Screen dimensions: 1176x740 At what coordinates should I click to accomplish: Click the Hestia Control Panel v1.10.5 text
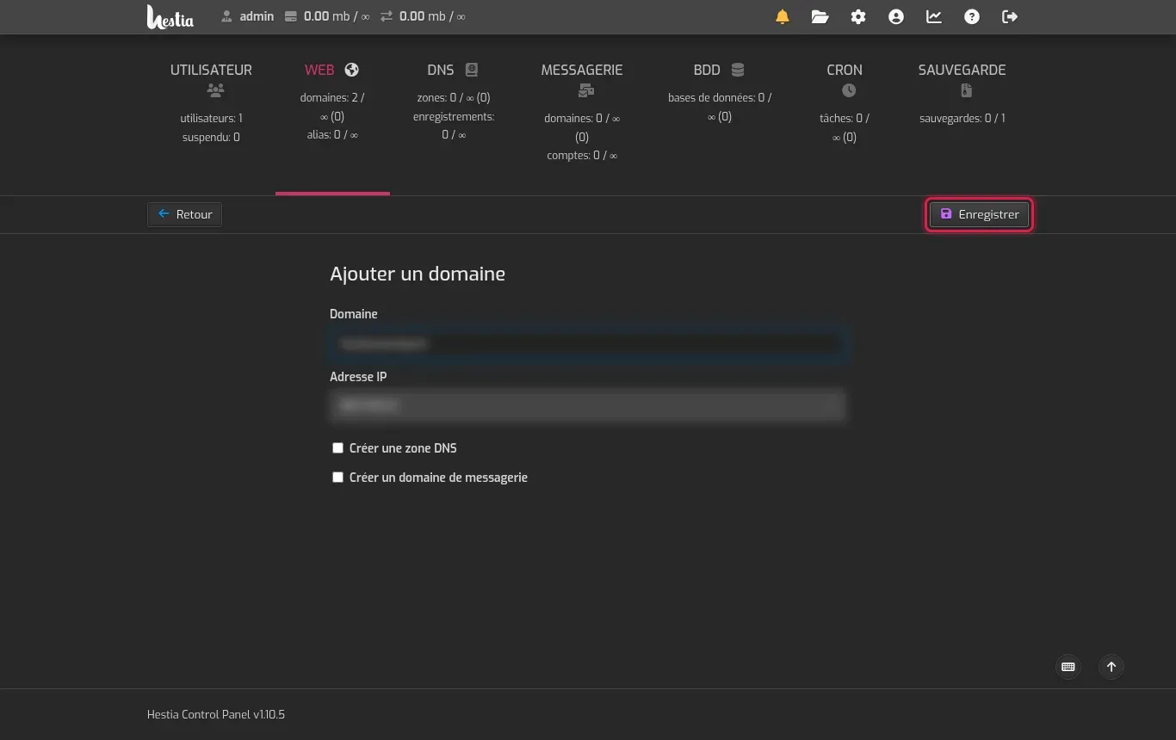click(x=216, y=714)
